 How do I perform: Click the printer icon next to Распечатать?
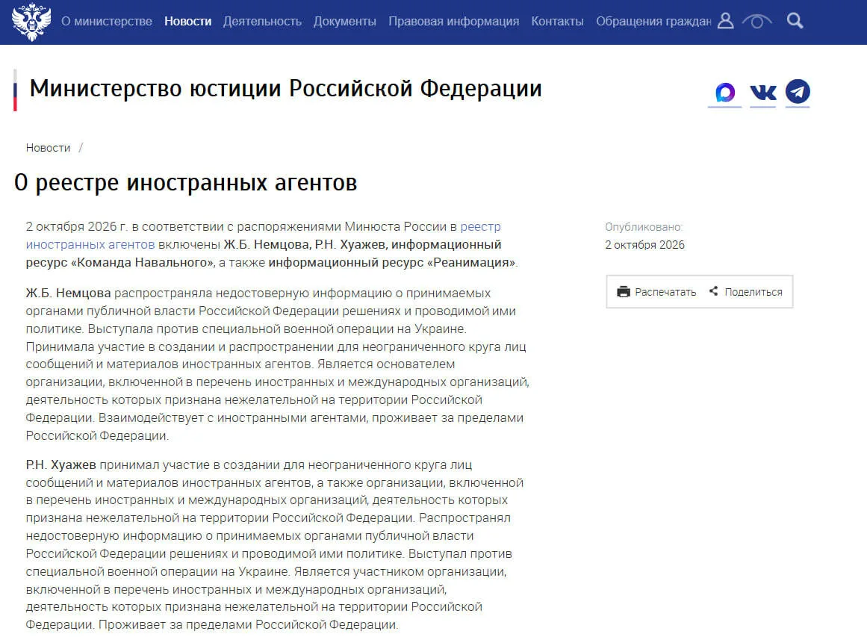point(624,291)
